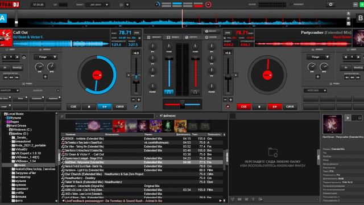The image size is (364, 205).
Task: Expand the Hard Drives tree node
Action: click(x=6, y=126)
